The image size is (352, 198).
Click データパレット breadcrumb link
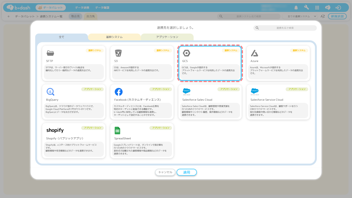pyautogui.click(x=25, y=16)
